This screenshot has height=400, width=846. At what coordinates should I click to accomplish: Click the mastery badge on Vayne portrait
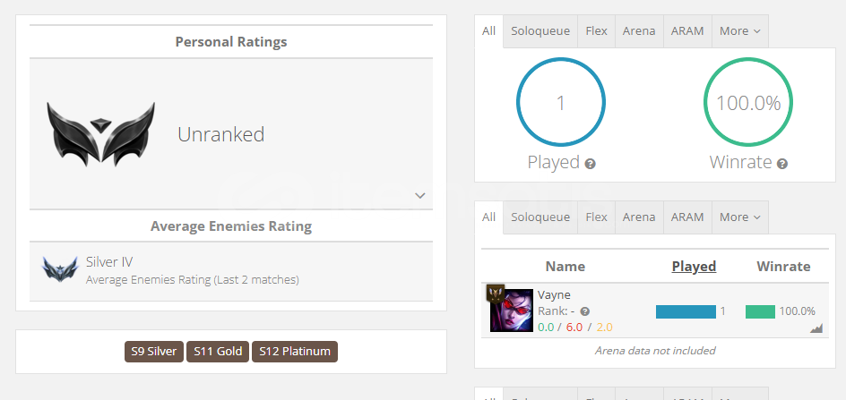click(x=496, y=294)
